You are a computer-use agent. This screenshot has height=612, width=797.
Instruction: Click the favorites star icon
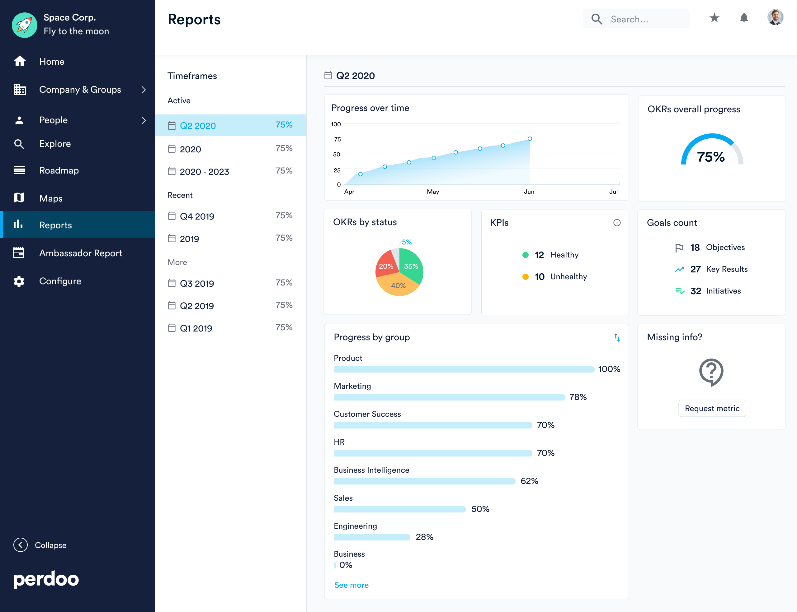(x=714, y=18)
